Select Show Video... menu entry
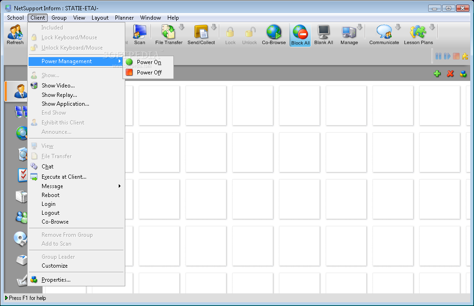474x306 pixels. click(x=76, y=86)
